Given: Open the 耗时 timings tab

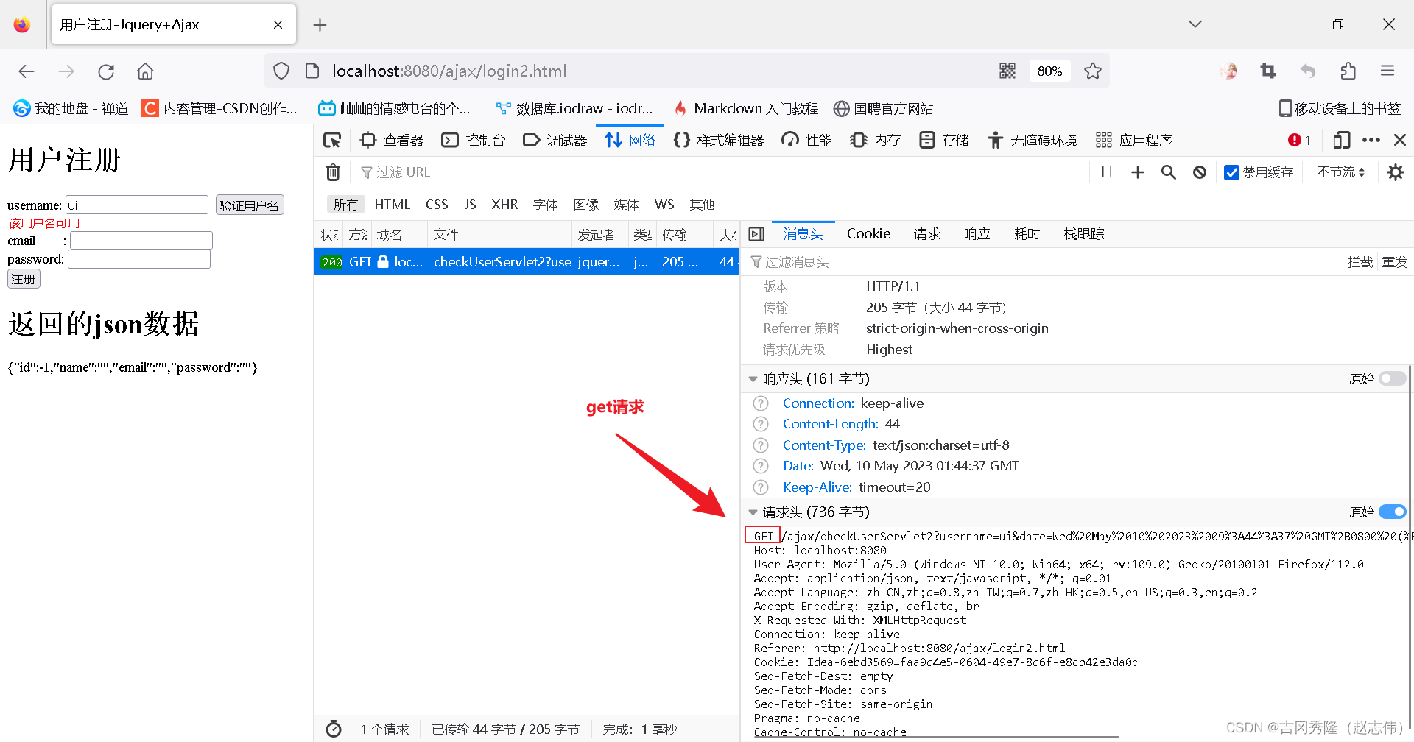Looking at the screenshot, I should 1027,234.
